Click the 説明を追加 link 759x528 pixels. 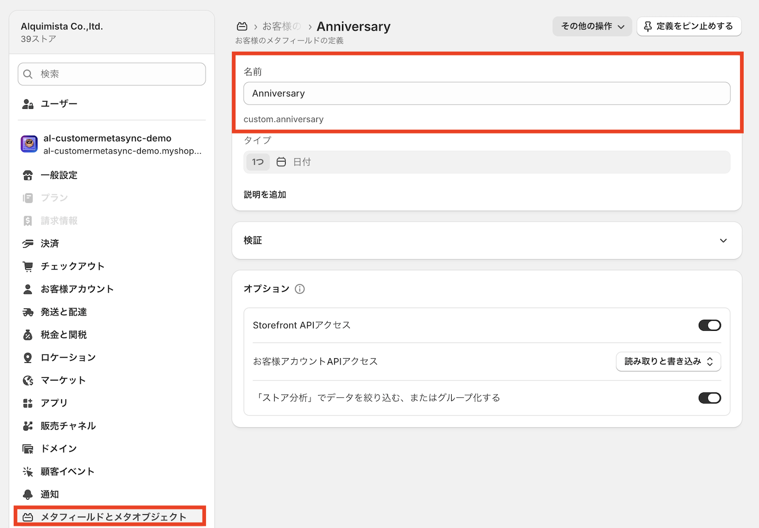pyautogui.click(x=265, y=195)
